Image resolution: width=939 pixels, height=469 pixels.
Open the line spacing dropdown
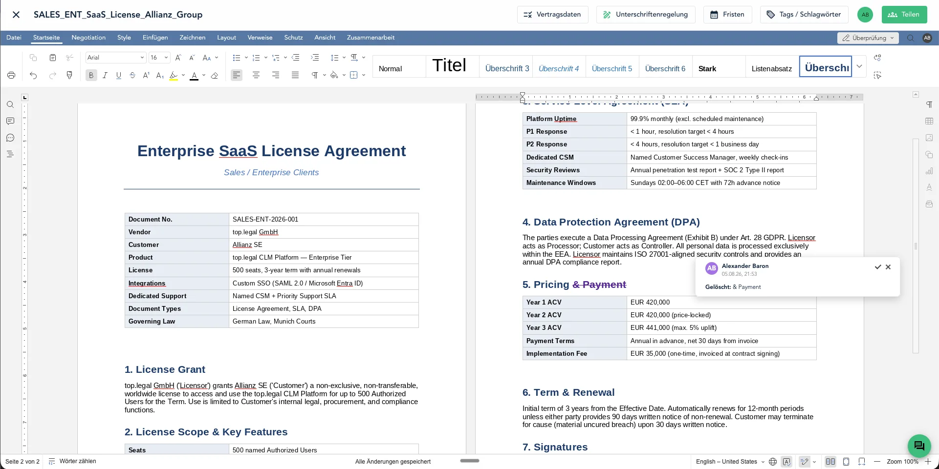tap(344, 58)
